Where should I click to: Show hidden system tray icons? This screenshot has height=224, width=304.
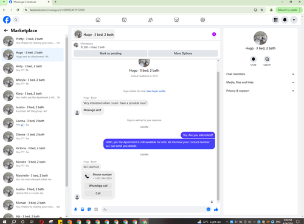point(227,222)
